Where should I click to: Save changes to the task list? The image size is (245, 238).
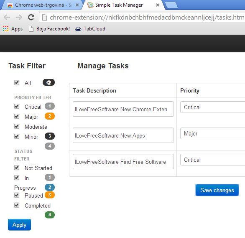217,190
